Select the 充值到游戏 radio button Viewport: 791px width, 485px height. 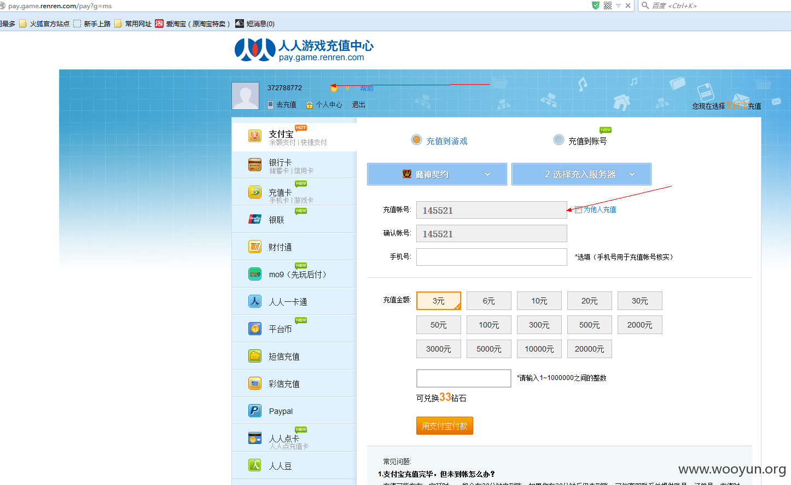pos(417,140)
